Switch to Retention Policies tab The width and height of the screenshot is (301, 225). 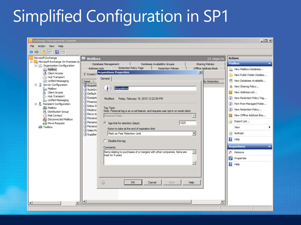(x=168, y=68)
